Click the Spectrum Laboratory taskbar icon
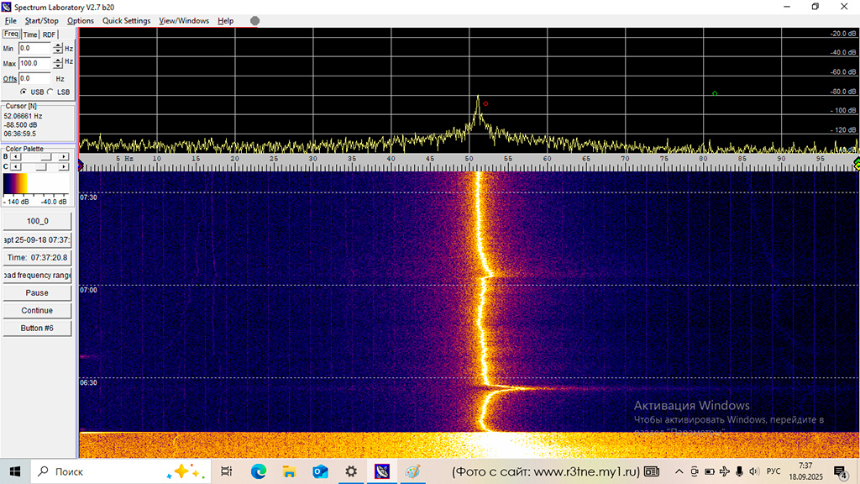The width and height of the screenshot is (860, 484). pyautogui.click(x=382, y=471)
